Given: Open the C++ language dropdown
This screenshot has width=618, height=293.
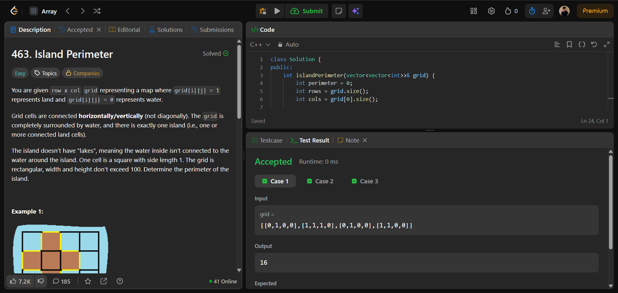Looking at the screenshot, I should [x=260, y=45].
